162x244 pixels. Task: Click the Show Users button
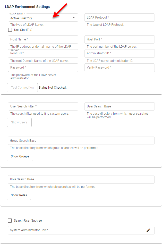[19, 122]
